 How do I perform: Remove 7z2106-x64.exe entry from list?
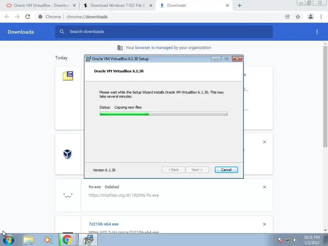tap(264, 224)
